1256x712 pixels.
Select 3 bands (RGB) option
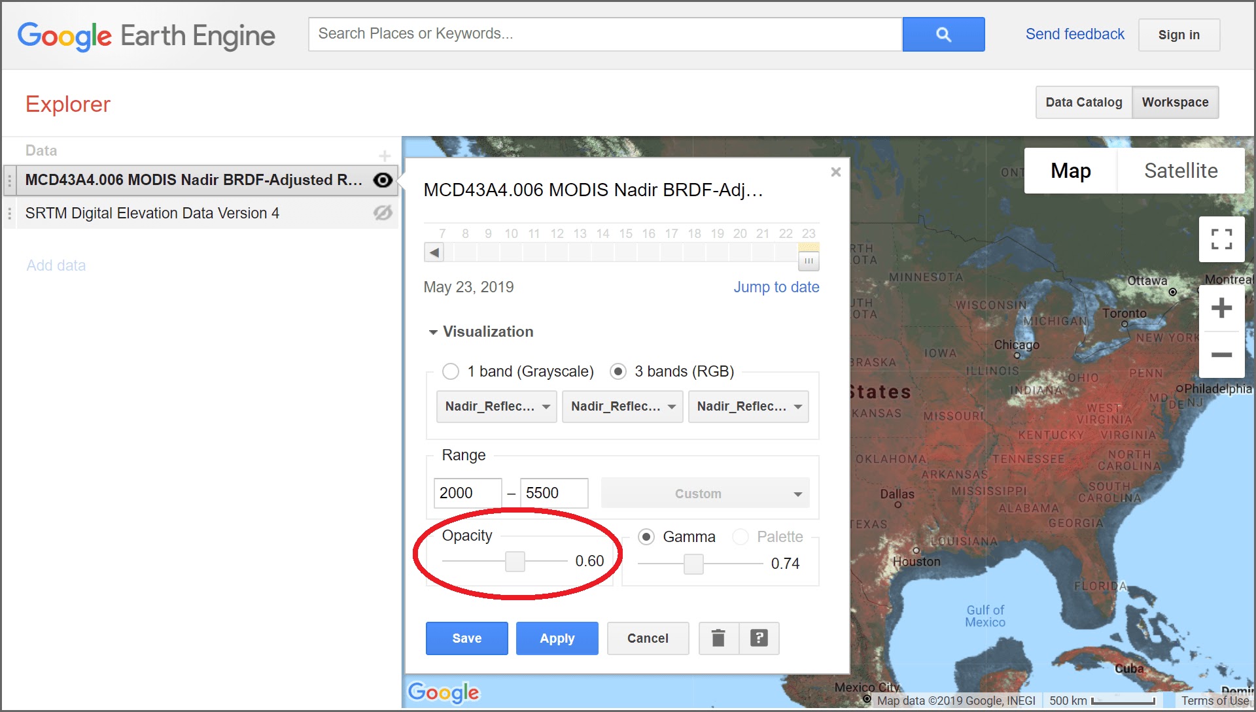(x=618, y=371)
